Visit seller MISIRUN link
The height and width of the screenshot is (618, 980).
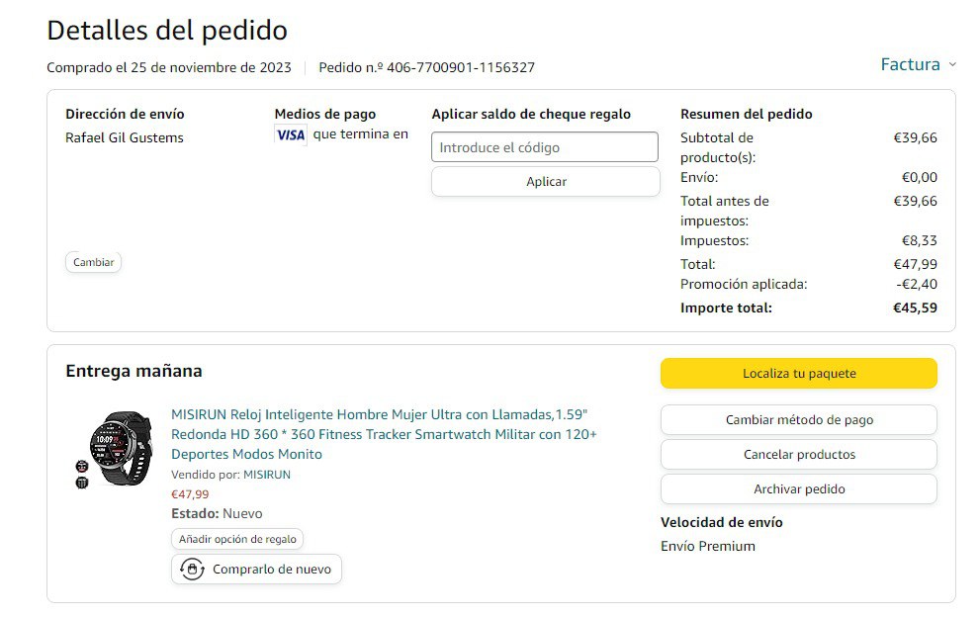coord(267,475)
